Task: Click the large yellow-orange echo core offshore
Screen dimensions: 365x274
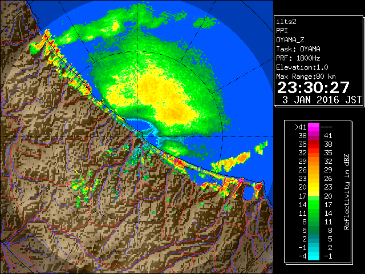Action: [165, 96]
